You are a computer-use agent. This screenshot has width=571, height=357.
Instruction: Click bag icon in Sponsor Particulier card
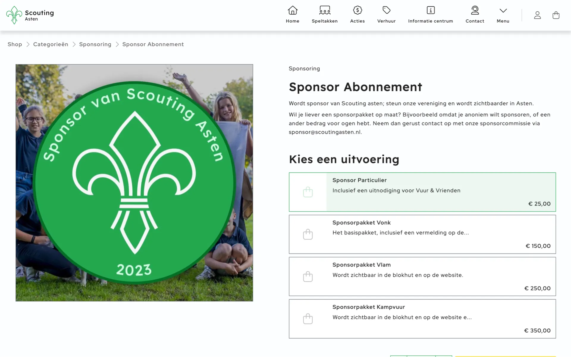click(x=308, y=192)
